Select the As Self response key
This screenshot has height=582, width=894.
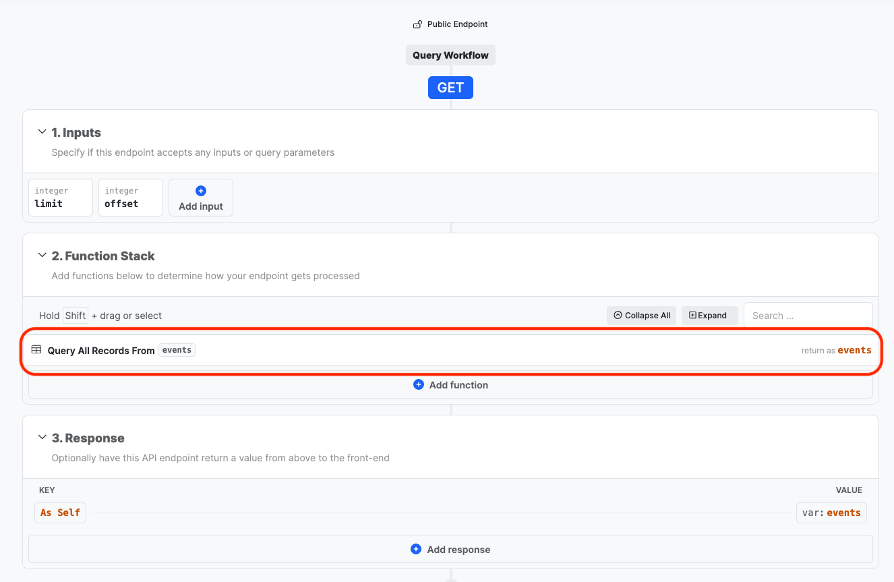60,513
